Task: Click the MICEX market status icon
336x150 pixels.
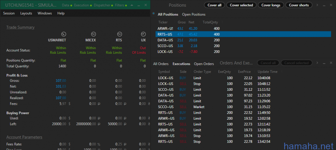Action: click(93, 34)
